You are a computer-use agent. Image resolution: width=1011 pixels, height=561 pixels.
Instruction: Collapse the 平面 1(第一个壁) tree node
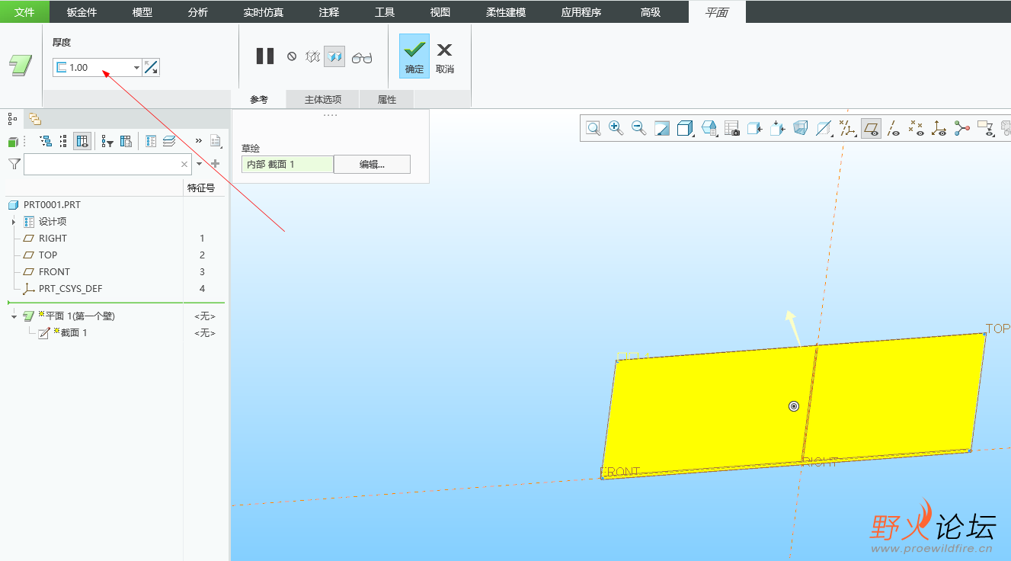pyautogui.click(x=14, y=316)
